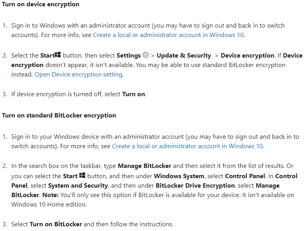
Task: Click the chevron between Settings and Update & Security
Action: (x=153, y=56)
